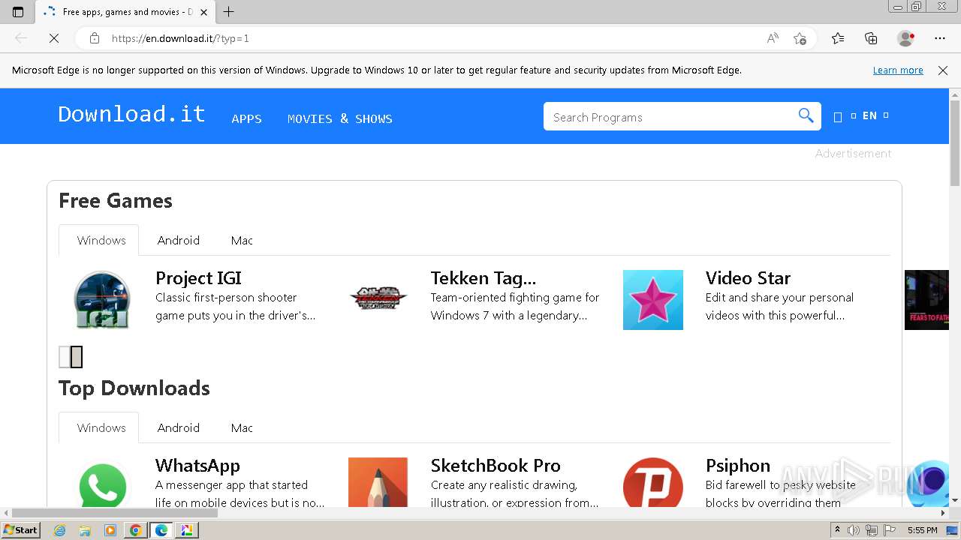
Task: Open the tab actions menu
Action: click(x=18, y=12)
